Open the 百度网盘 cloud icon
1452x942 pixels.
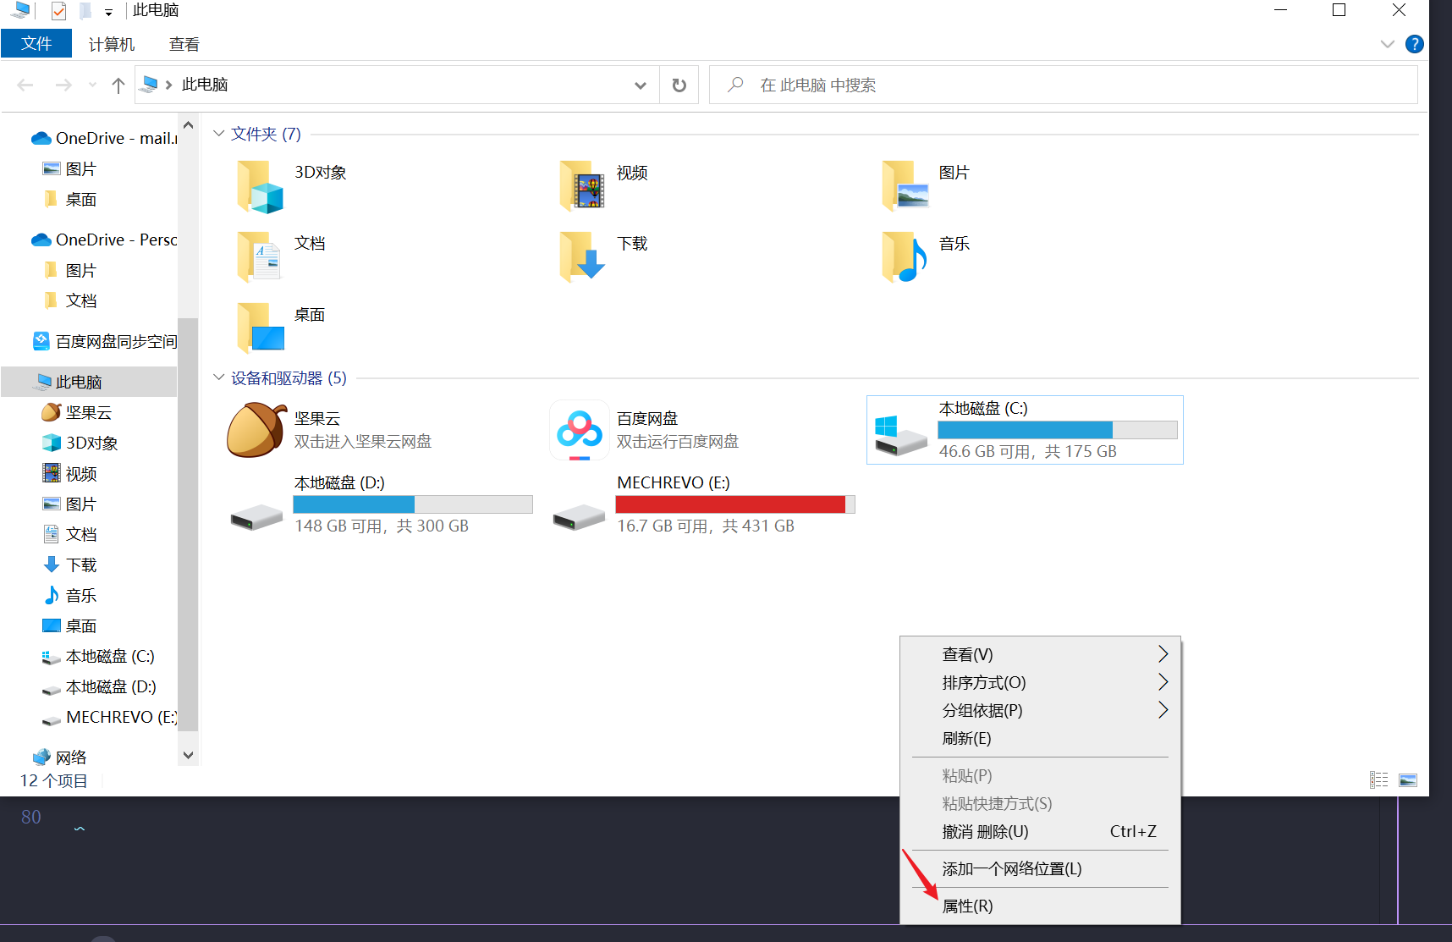[579, 430]
